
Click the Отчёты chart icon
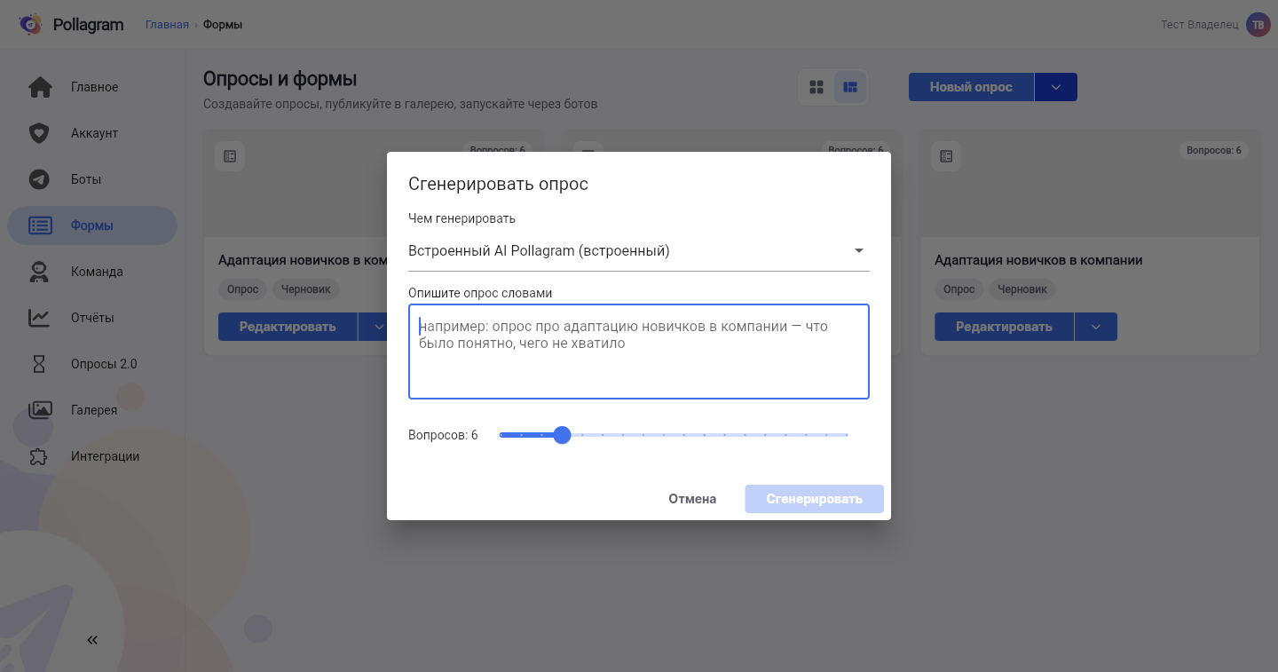pyautogui.click(x=40, y=318)
